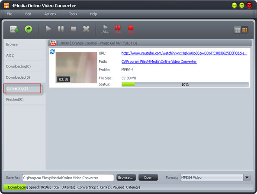257x194 pixels.
Task: Switch to orange thumbnail grid view
Action: point(244,30)
